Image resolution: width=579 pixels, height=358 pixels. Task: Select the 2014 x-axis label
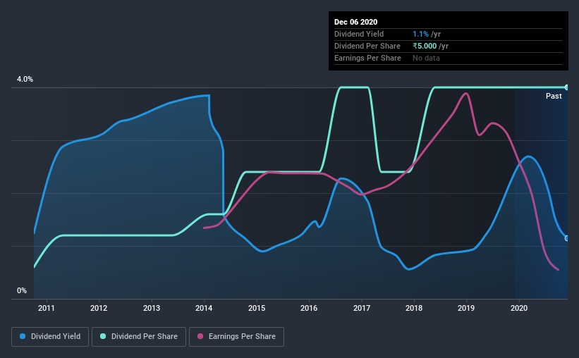tap(204, 308)
